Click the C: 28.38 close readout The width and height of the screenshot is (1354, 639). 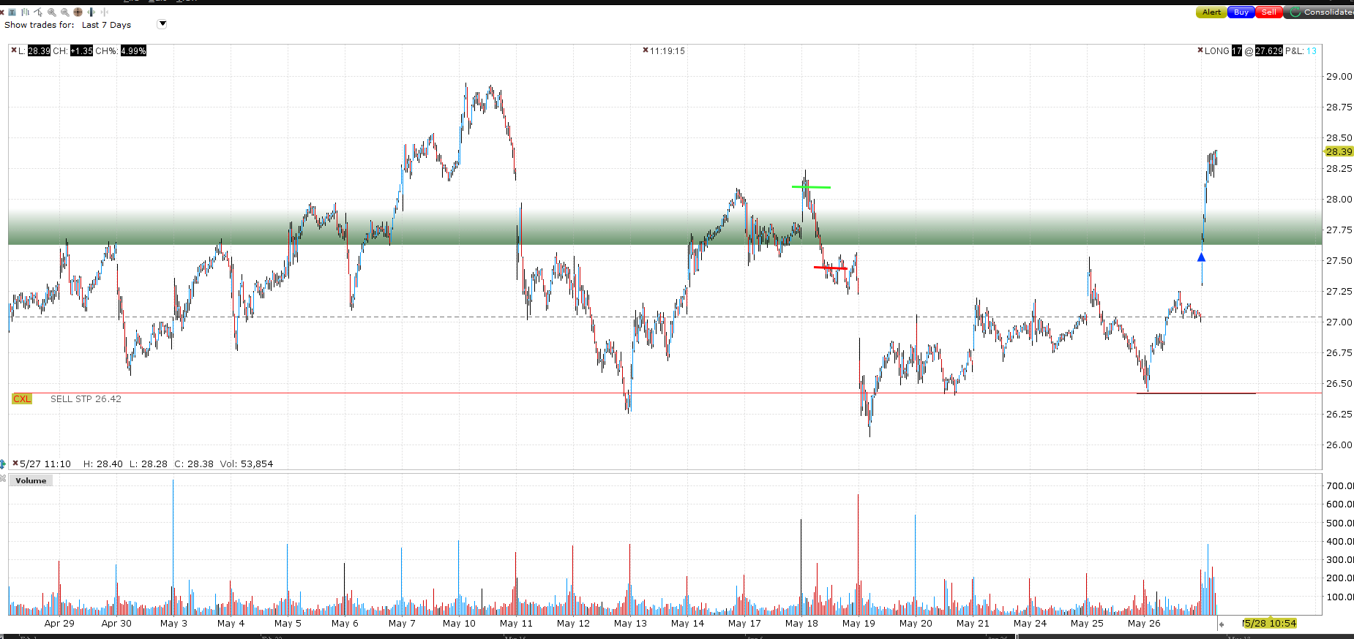[x=194, y=464]
